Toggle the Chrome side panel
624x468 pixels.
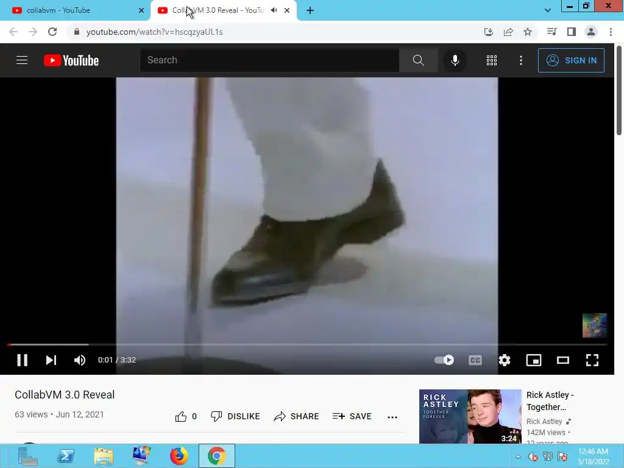click(572, 32)
